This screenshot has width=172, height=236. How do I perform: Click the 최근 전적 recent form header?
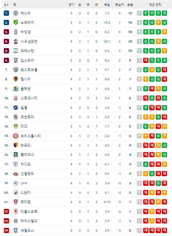point(155,5)
